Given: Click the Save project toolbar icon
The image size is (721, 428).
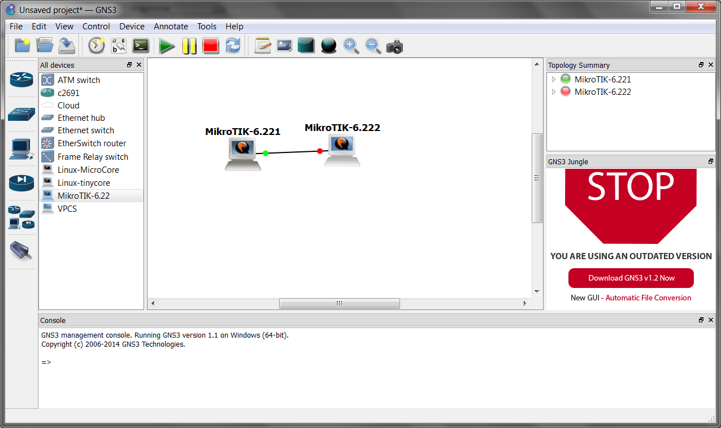Looking at the screenshot, I should point(67,46).
